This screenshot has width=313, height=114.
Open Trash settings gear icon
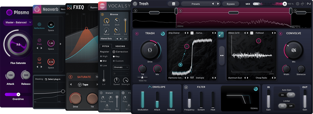pyautogui.click(x=298, y=4)
